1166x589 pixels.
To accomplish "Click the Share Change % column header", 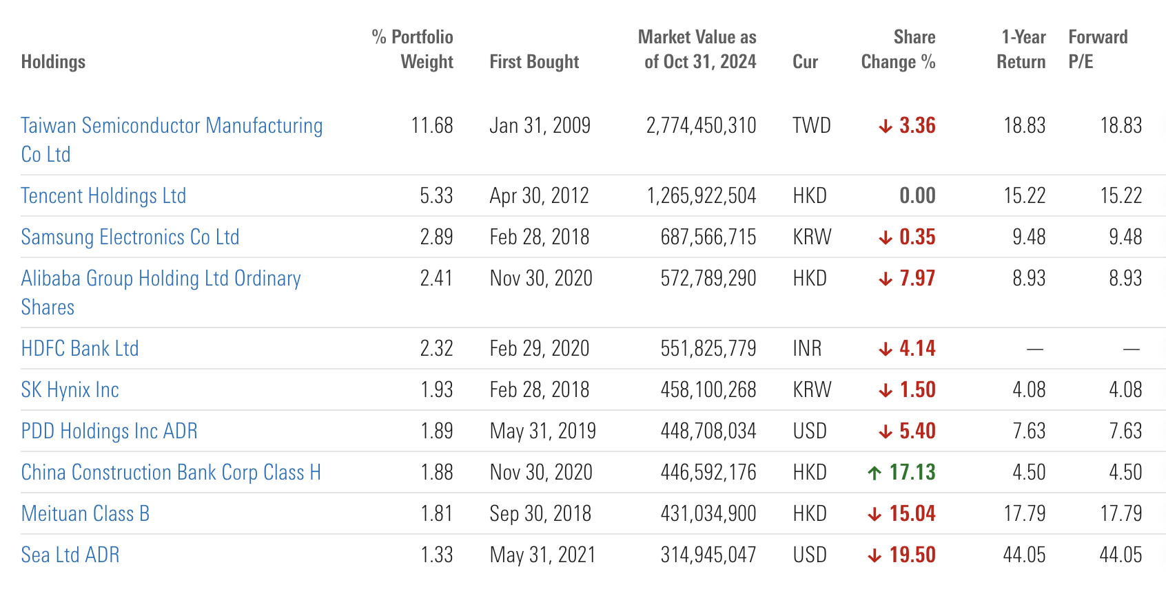I will [x=898, y=50].
